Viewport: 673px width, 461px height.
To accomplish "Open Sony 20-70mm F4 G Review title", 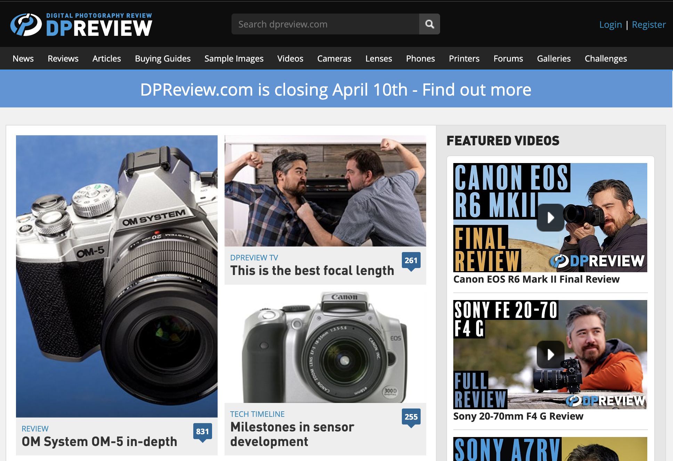I will coord(518,416).
